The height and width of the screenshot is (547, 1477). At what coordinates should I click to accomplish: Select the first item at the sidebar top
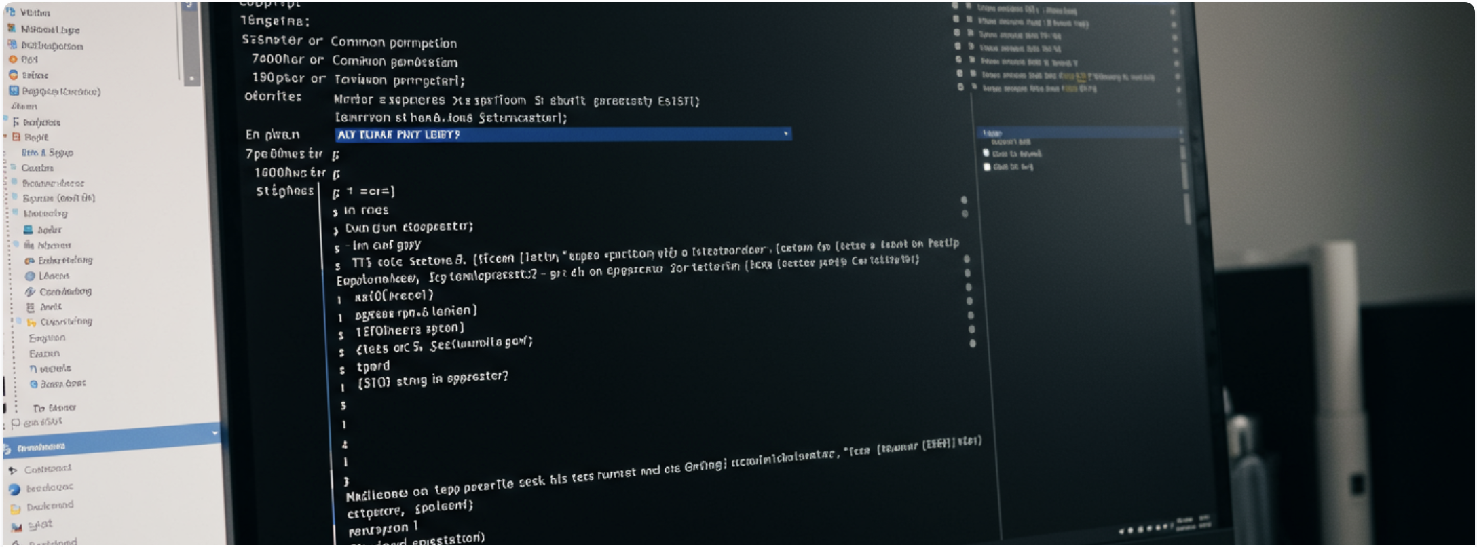point(34,12)
